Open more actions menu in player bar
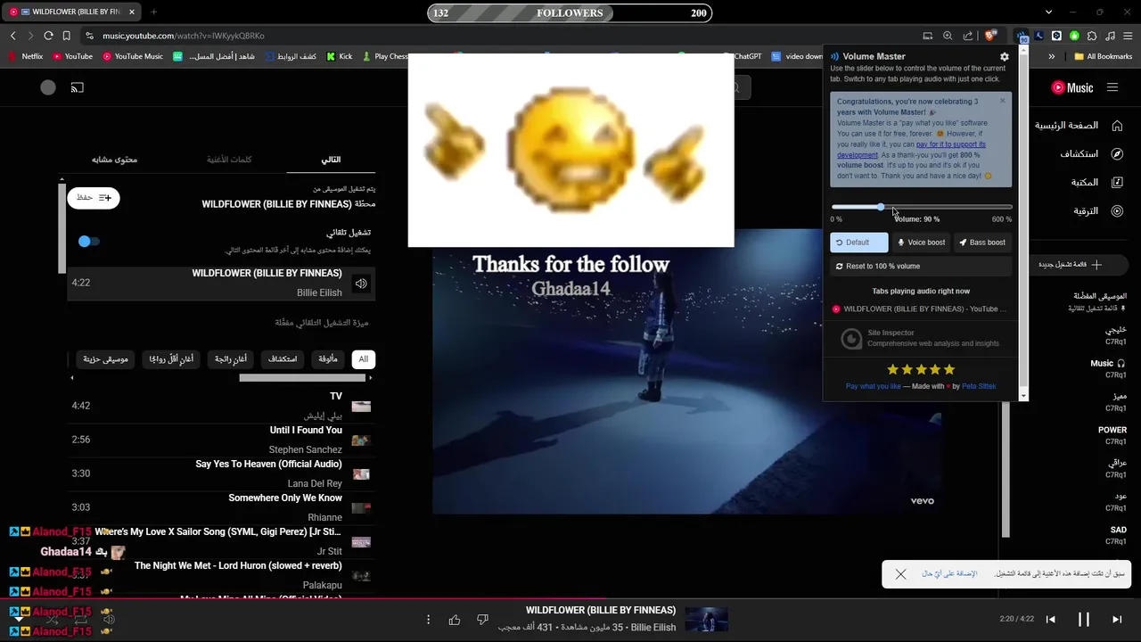 coord(428,620)
